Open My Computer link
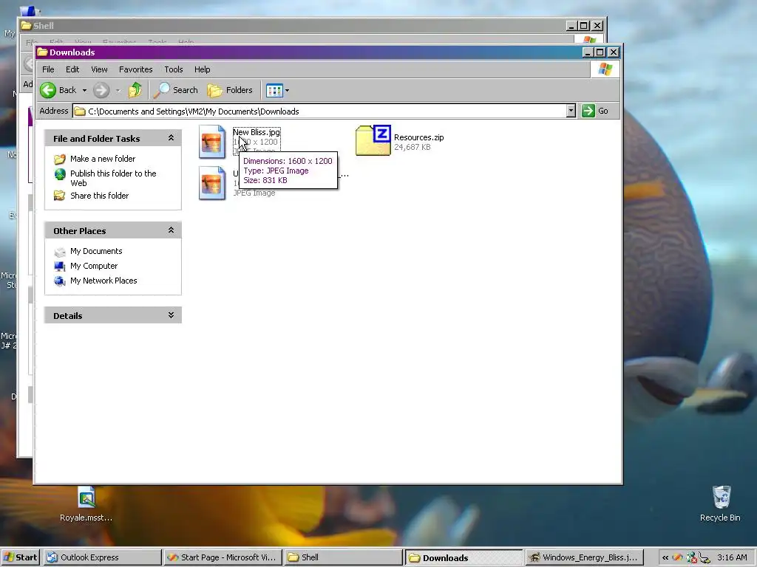The image size is (757, 567). pyautogui.click(x=94, y=266)
